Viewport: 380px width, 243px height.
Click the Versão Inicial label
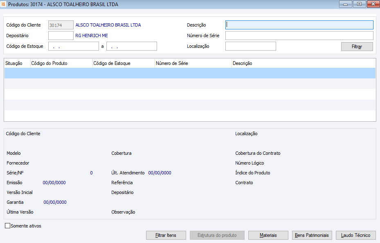tap(20, 192)
